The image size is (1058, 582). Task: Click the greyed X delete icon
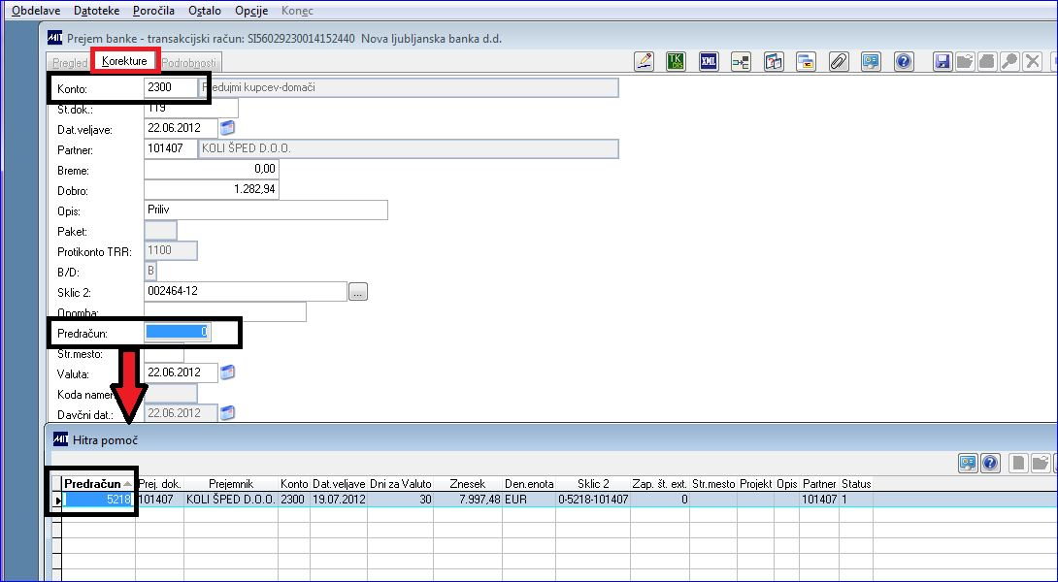click(1031, 61)
